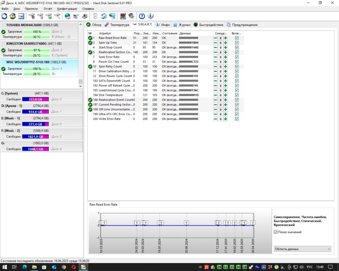339x271 pixels.
Task: Click the minus offset button for Raw Read Error Rate
Action: point(215,38)
